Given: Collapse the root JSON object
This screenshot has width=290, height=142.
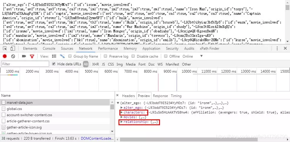Looking at the screenshot, I should 118,103.
